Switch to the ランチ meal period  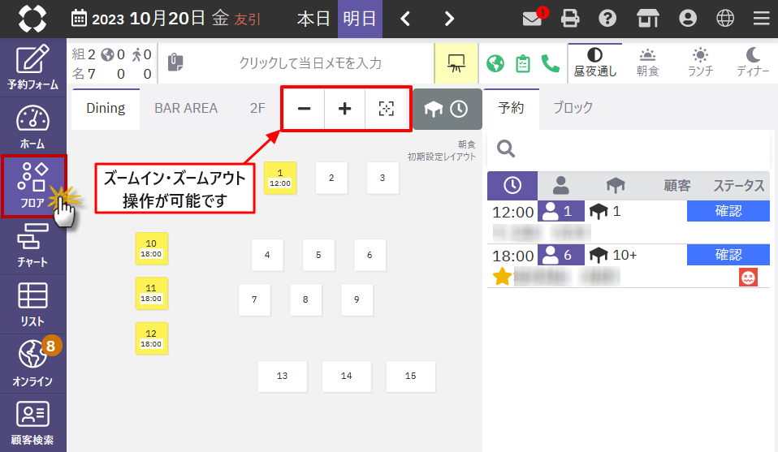tap(700, 62)
